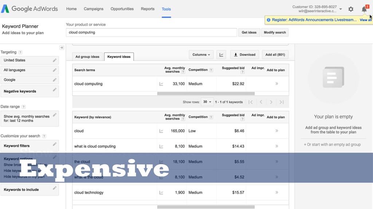Click the chart view icon next to Columns
The height and width of the screenshot is (209, 373).
(221, 55)
